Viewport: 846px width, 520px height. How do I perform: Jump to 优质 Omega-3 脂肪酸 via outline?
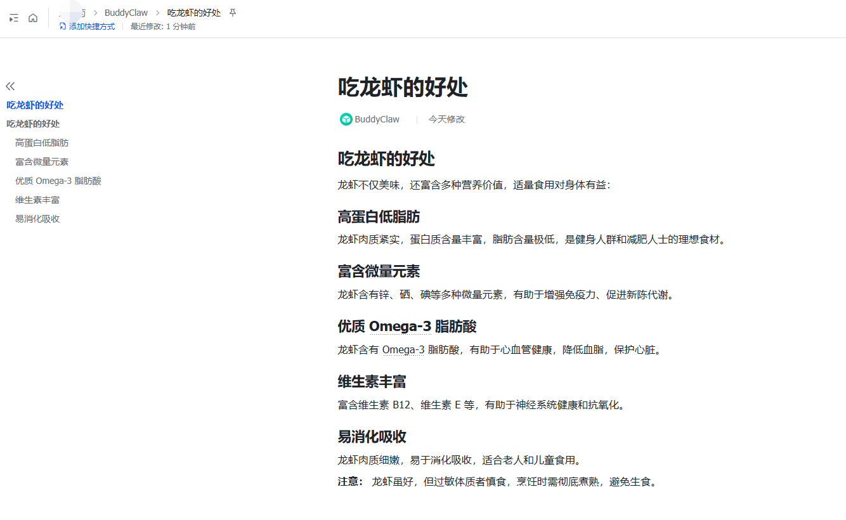click(58, 181)
